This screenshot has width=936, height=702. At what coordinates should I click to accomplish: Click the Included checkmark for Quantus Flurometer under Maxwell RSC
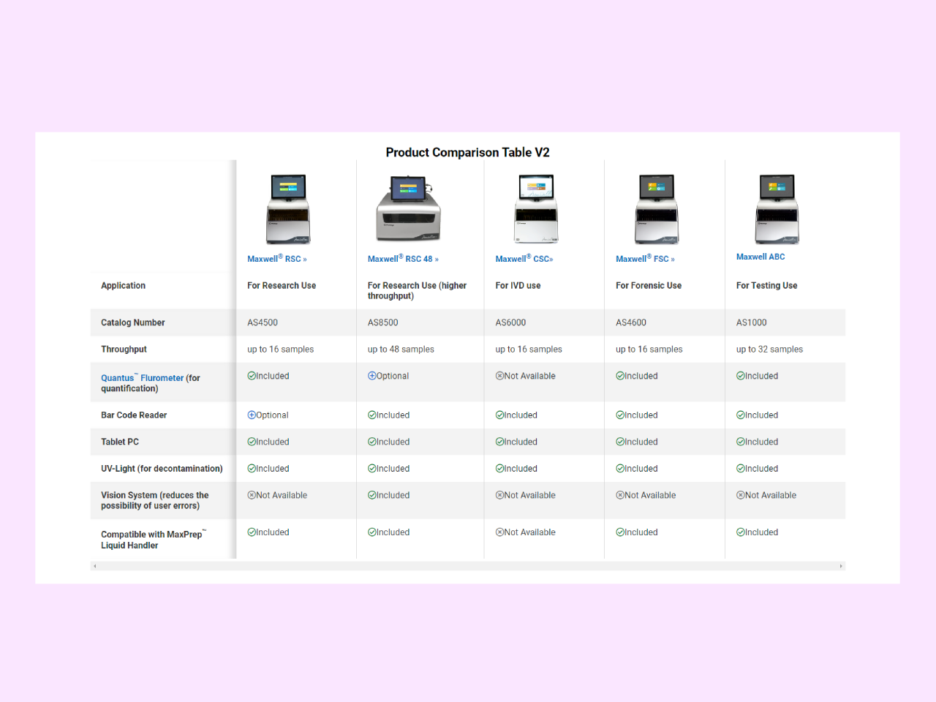click(x=252, y=376)
